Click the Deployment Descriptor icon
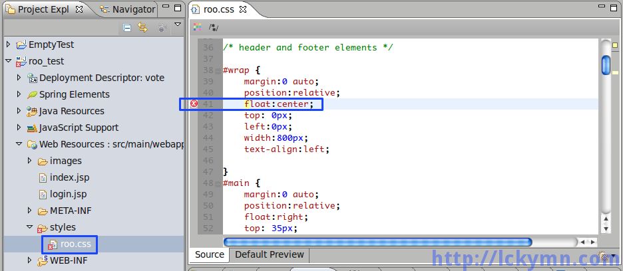This screenshot has width=623, height=271. coord(32,78)
